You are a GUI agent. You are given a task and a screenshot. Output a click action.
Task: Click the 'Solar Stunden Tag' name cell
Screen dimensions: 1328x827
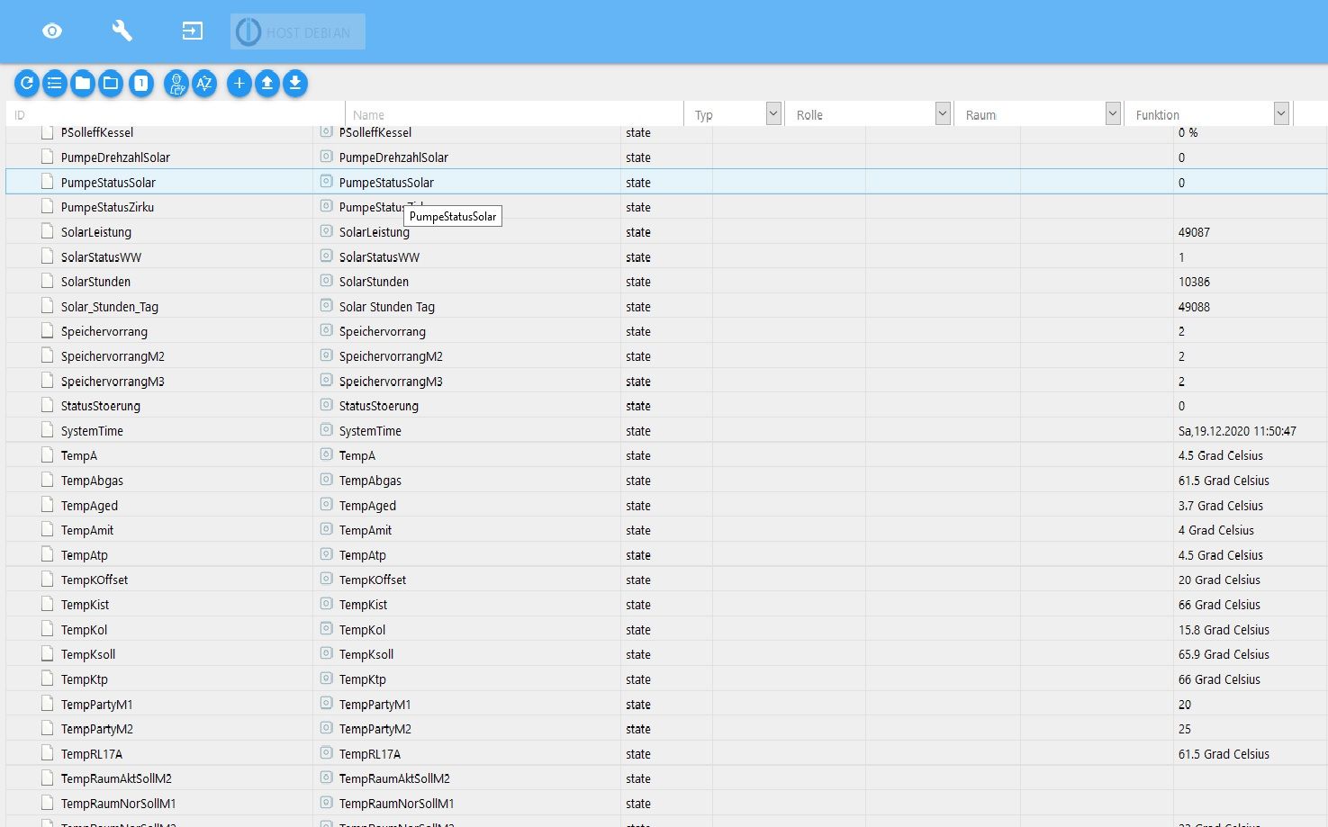(387, 307)
